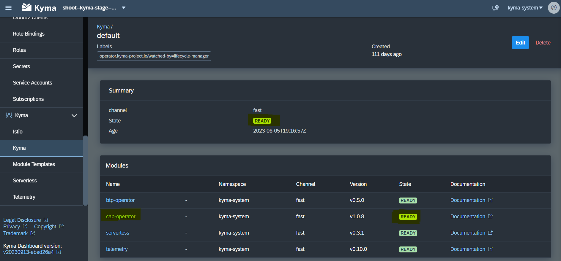Screen dimensions: 561x261
Task: Click the channel value fast in Summary
Action: [x=257, y=110]
